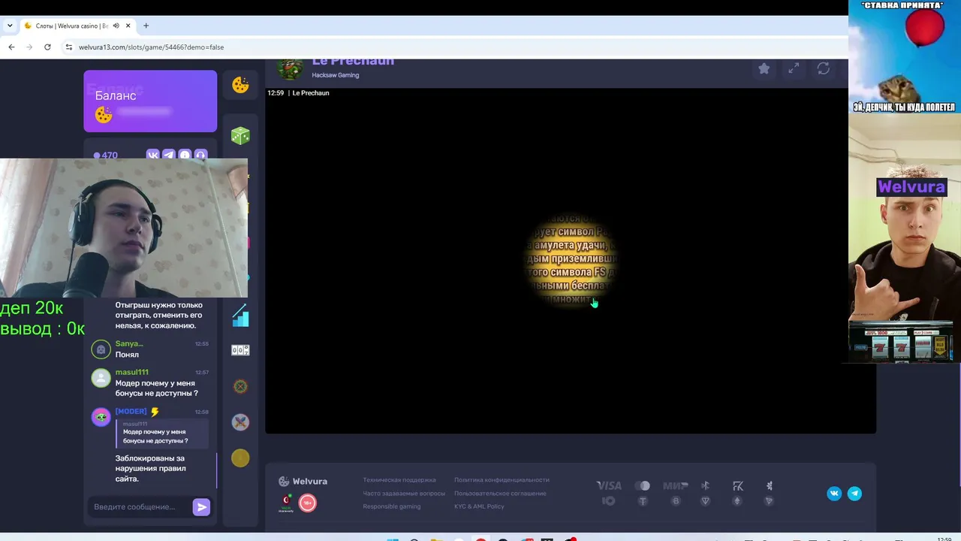Click the Mastercard payment logo
Image resolution: width=961 pixels, height=541 pixels.
pos(642,486)
